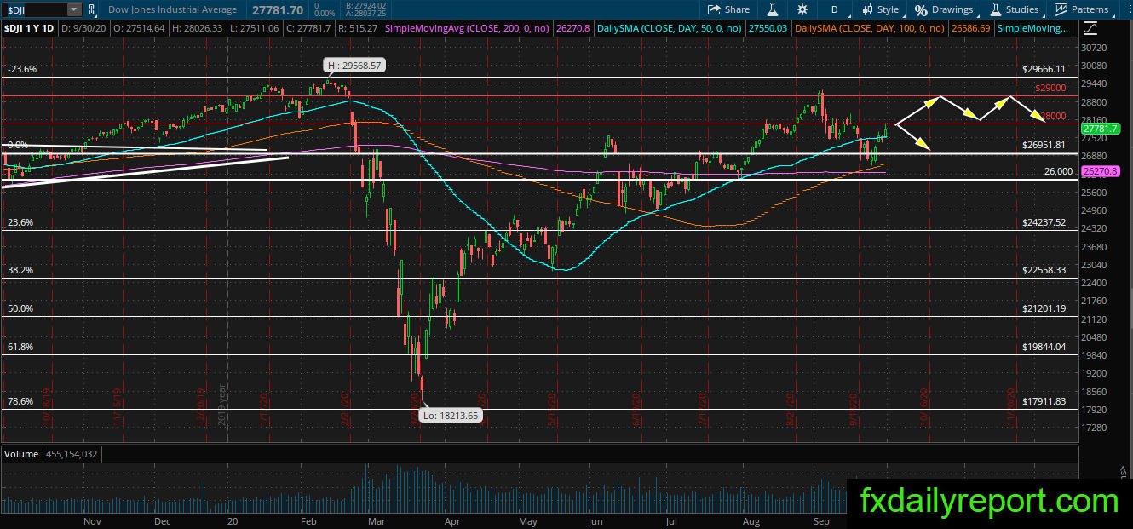Click the 78.6% Fibonacci percentage label

(x=20, y=401)
